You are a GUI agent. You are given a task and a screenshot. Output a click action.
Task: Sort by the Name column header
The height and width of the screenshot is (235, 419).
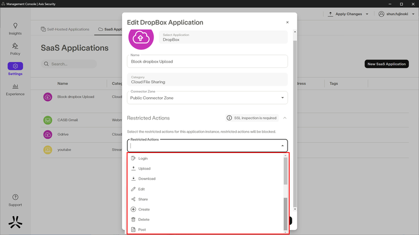[62, 84]
